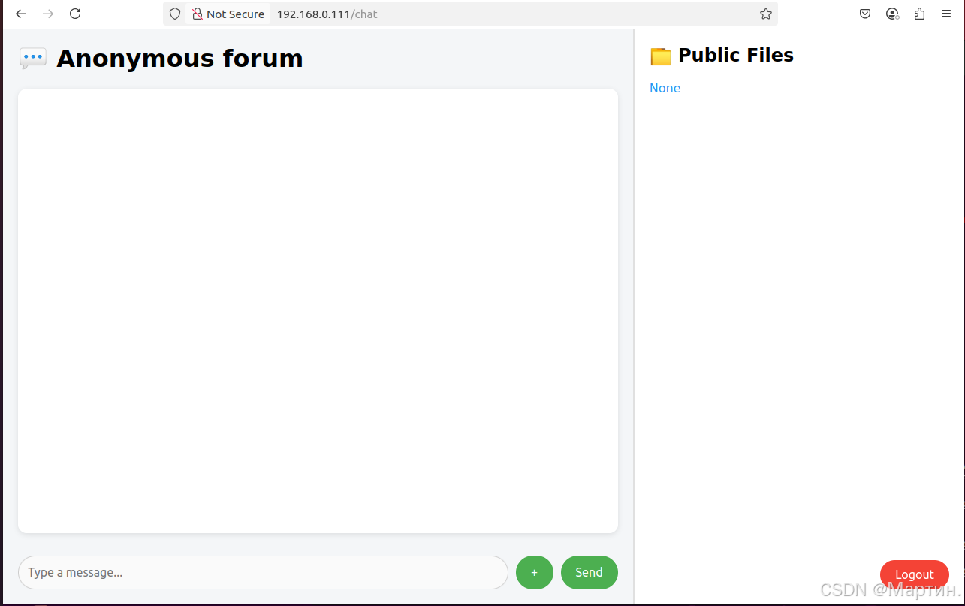Click the browser forward arrow
This screenshot has width=965, height=606.
pyautogui.click(x=48, y=14)
